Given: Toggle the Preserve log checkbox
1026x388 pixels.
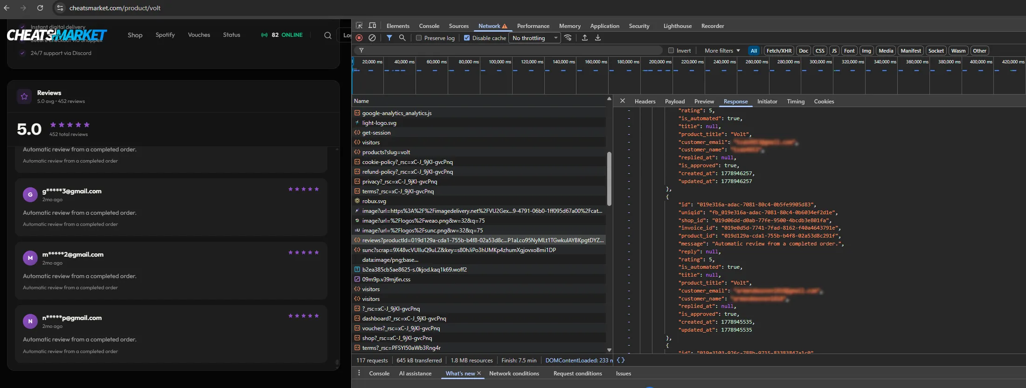Looking at the screenshot, I should (419, 38).
